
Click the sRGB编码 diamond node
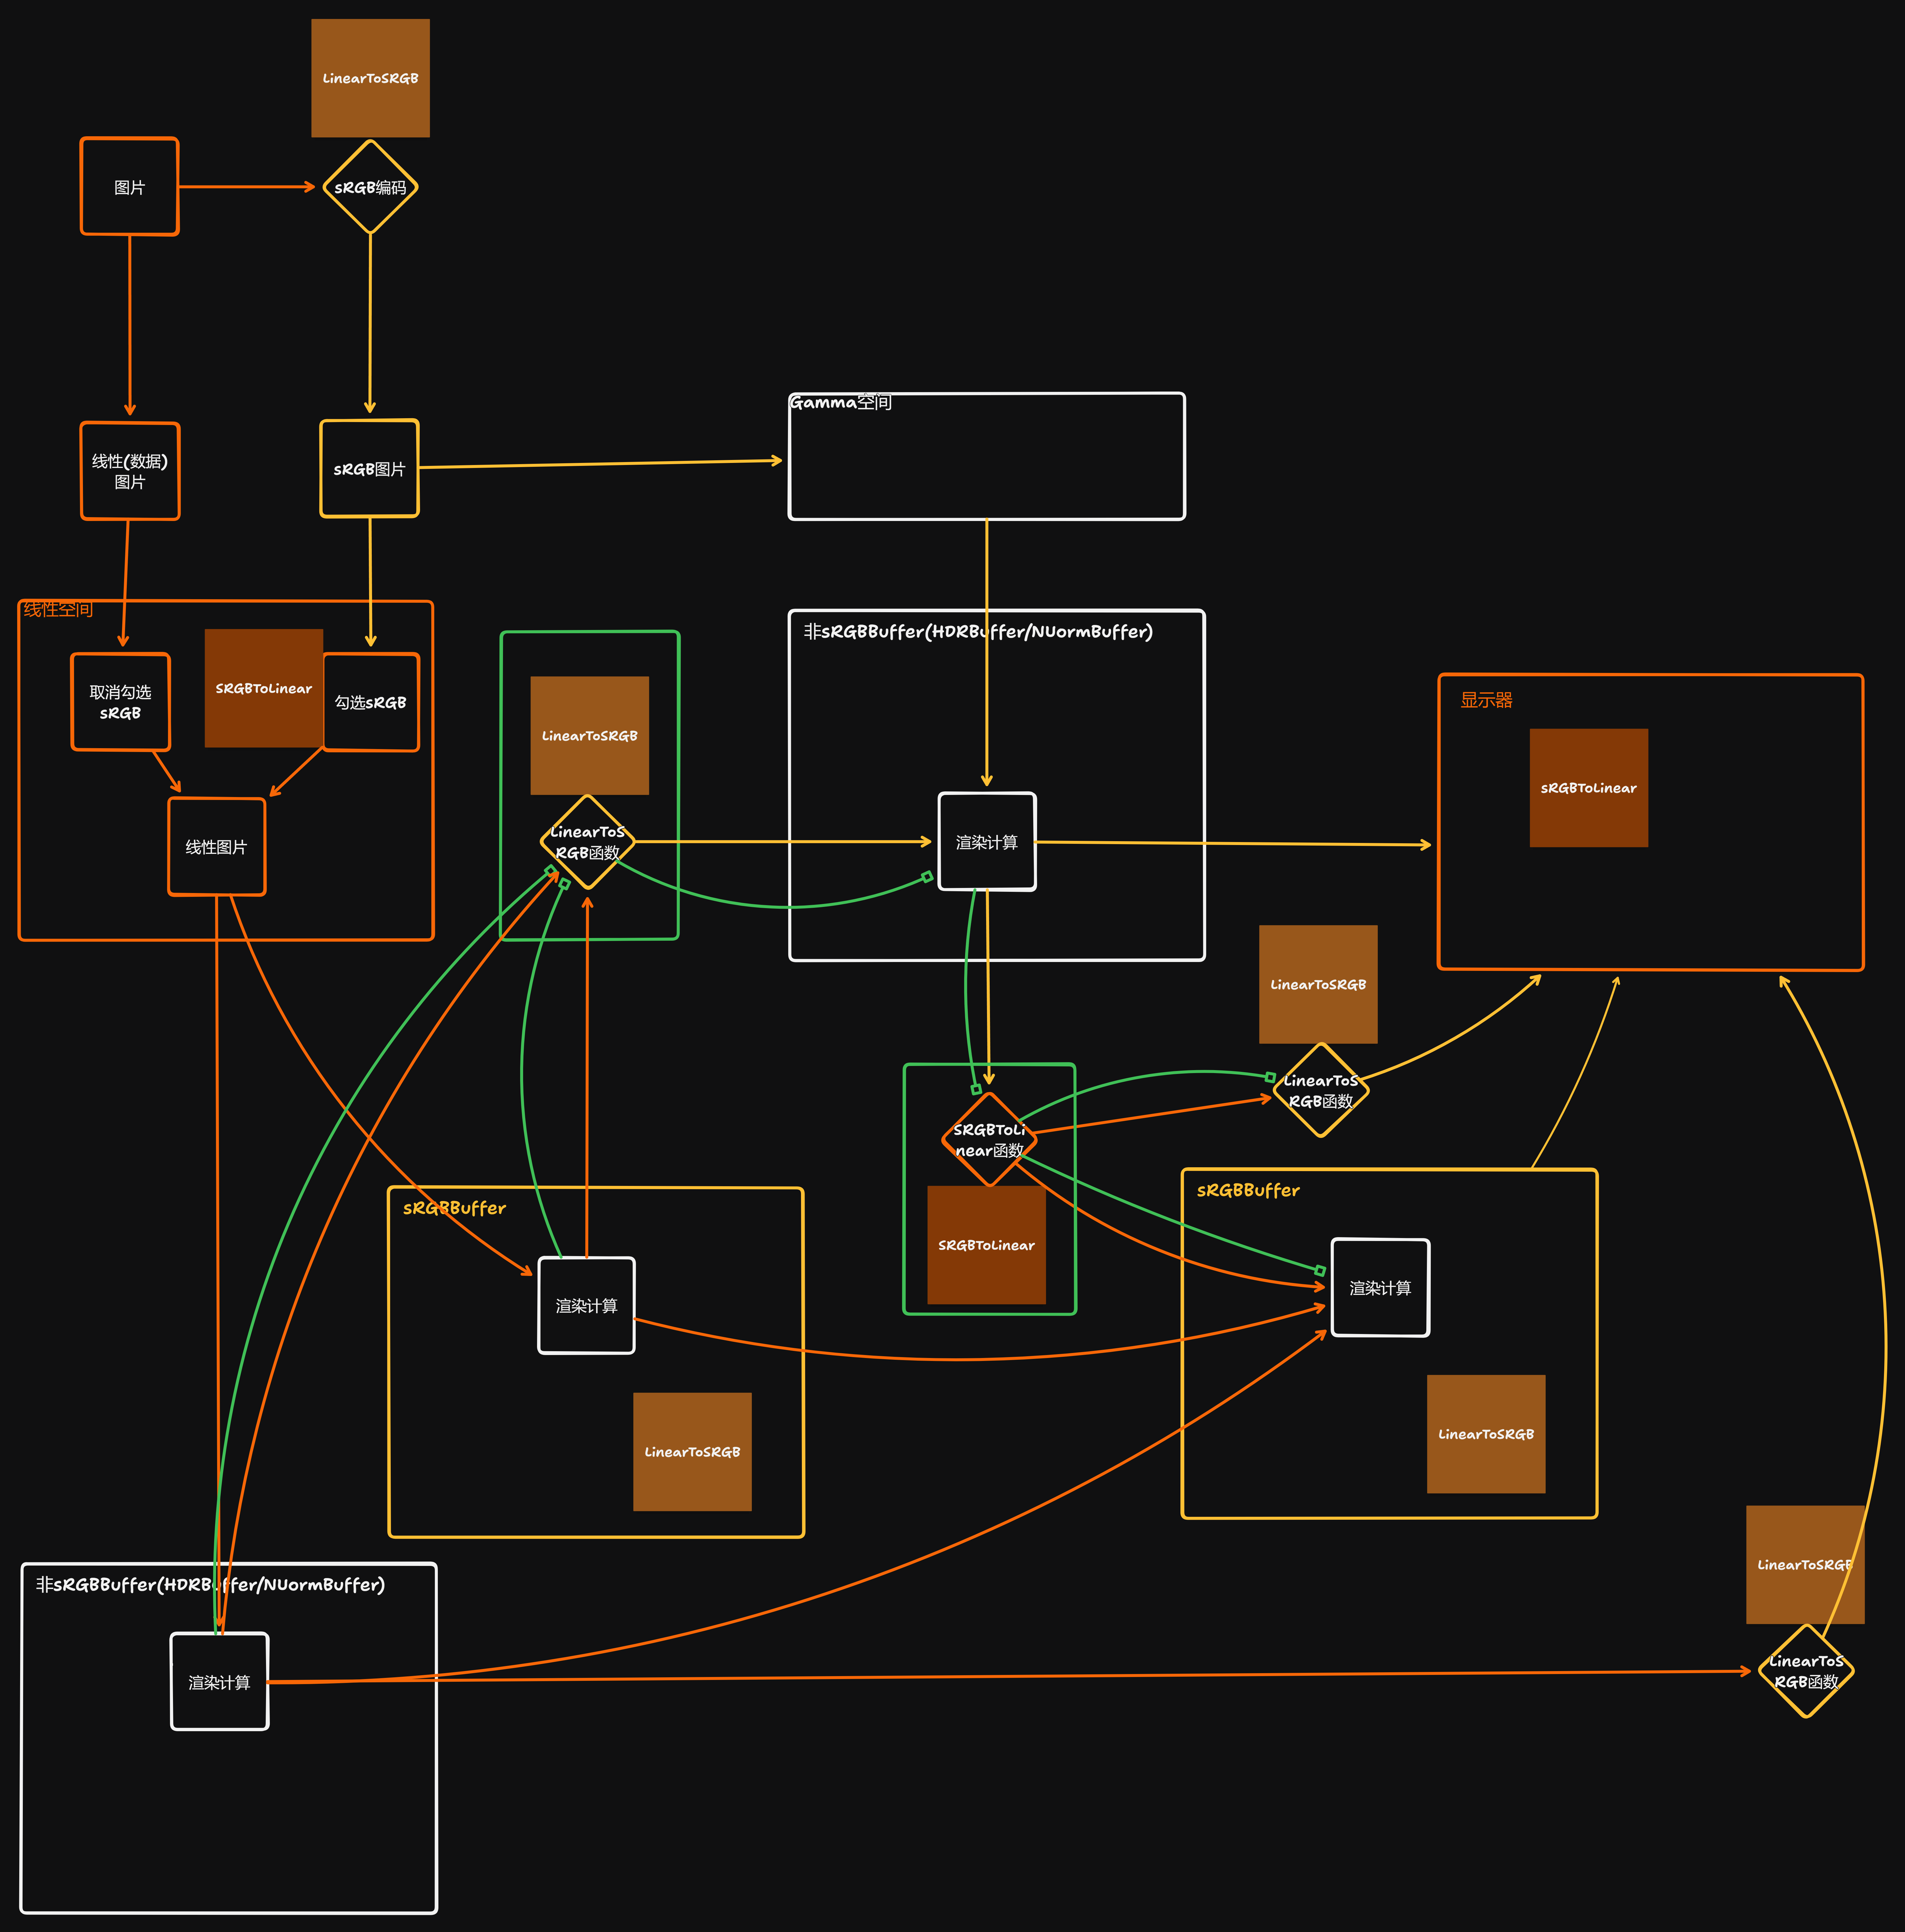click(370, 187)
